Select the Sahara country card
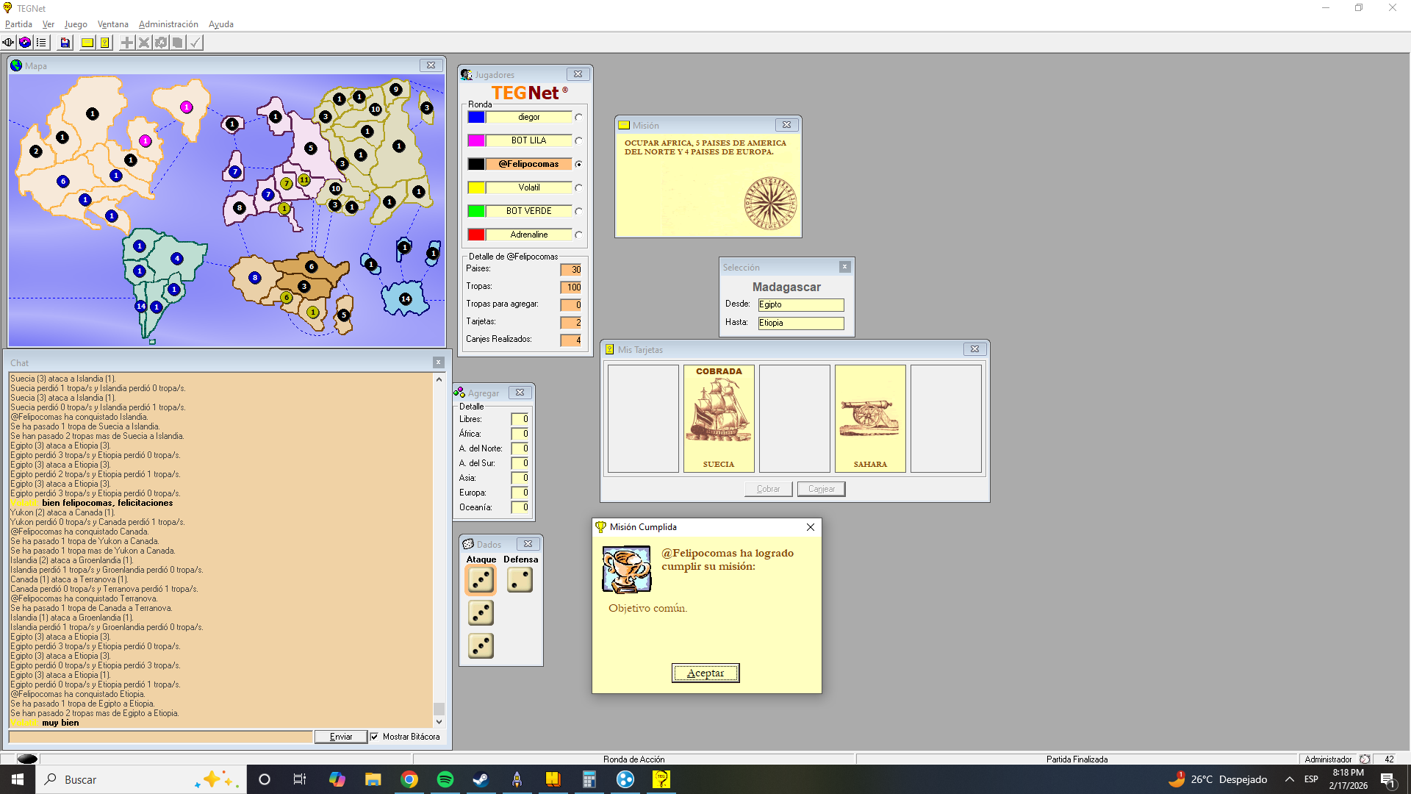This screenshot has height=794, width=1411. [870, 419]
